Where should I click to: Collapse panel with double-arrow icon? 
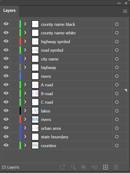click(119, 3)
